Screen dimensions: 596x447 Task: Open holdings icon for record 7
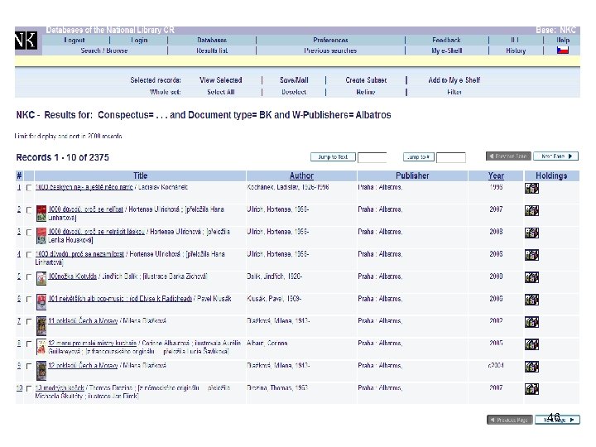[x=531, y=322]
